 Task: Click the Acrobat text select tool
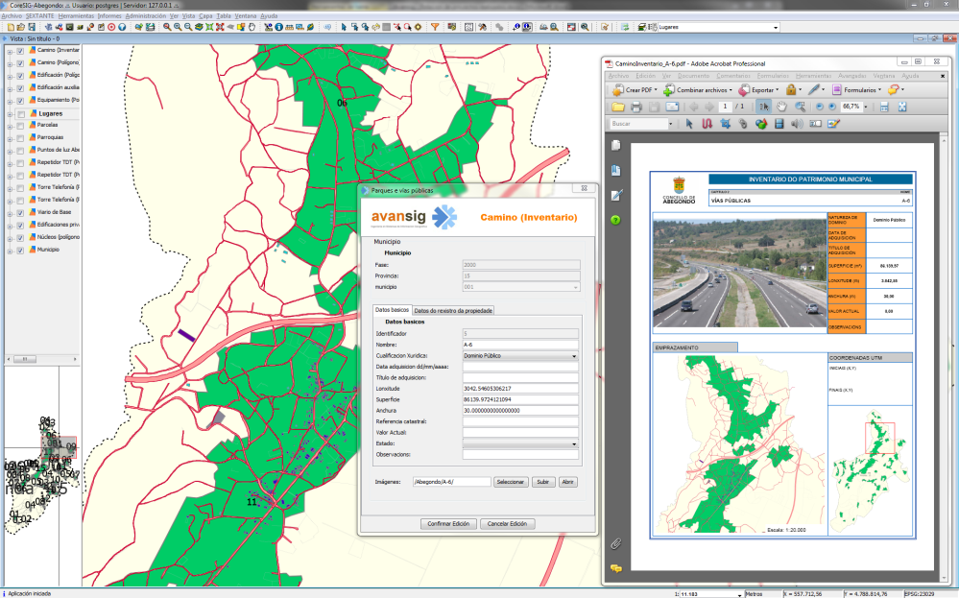coord(763,107)
